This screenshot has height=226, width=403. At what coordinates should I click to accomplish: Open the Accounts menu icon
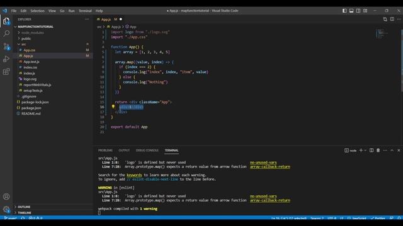click(6, 196)
